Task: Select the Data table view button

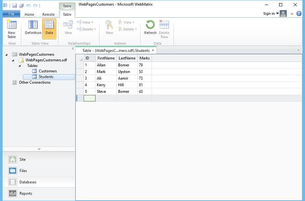Action: click(x=49, y=29)
